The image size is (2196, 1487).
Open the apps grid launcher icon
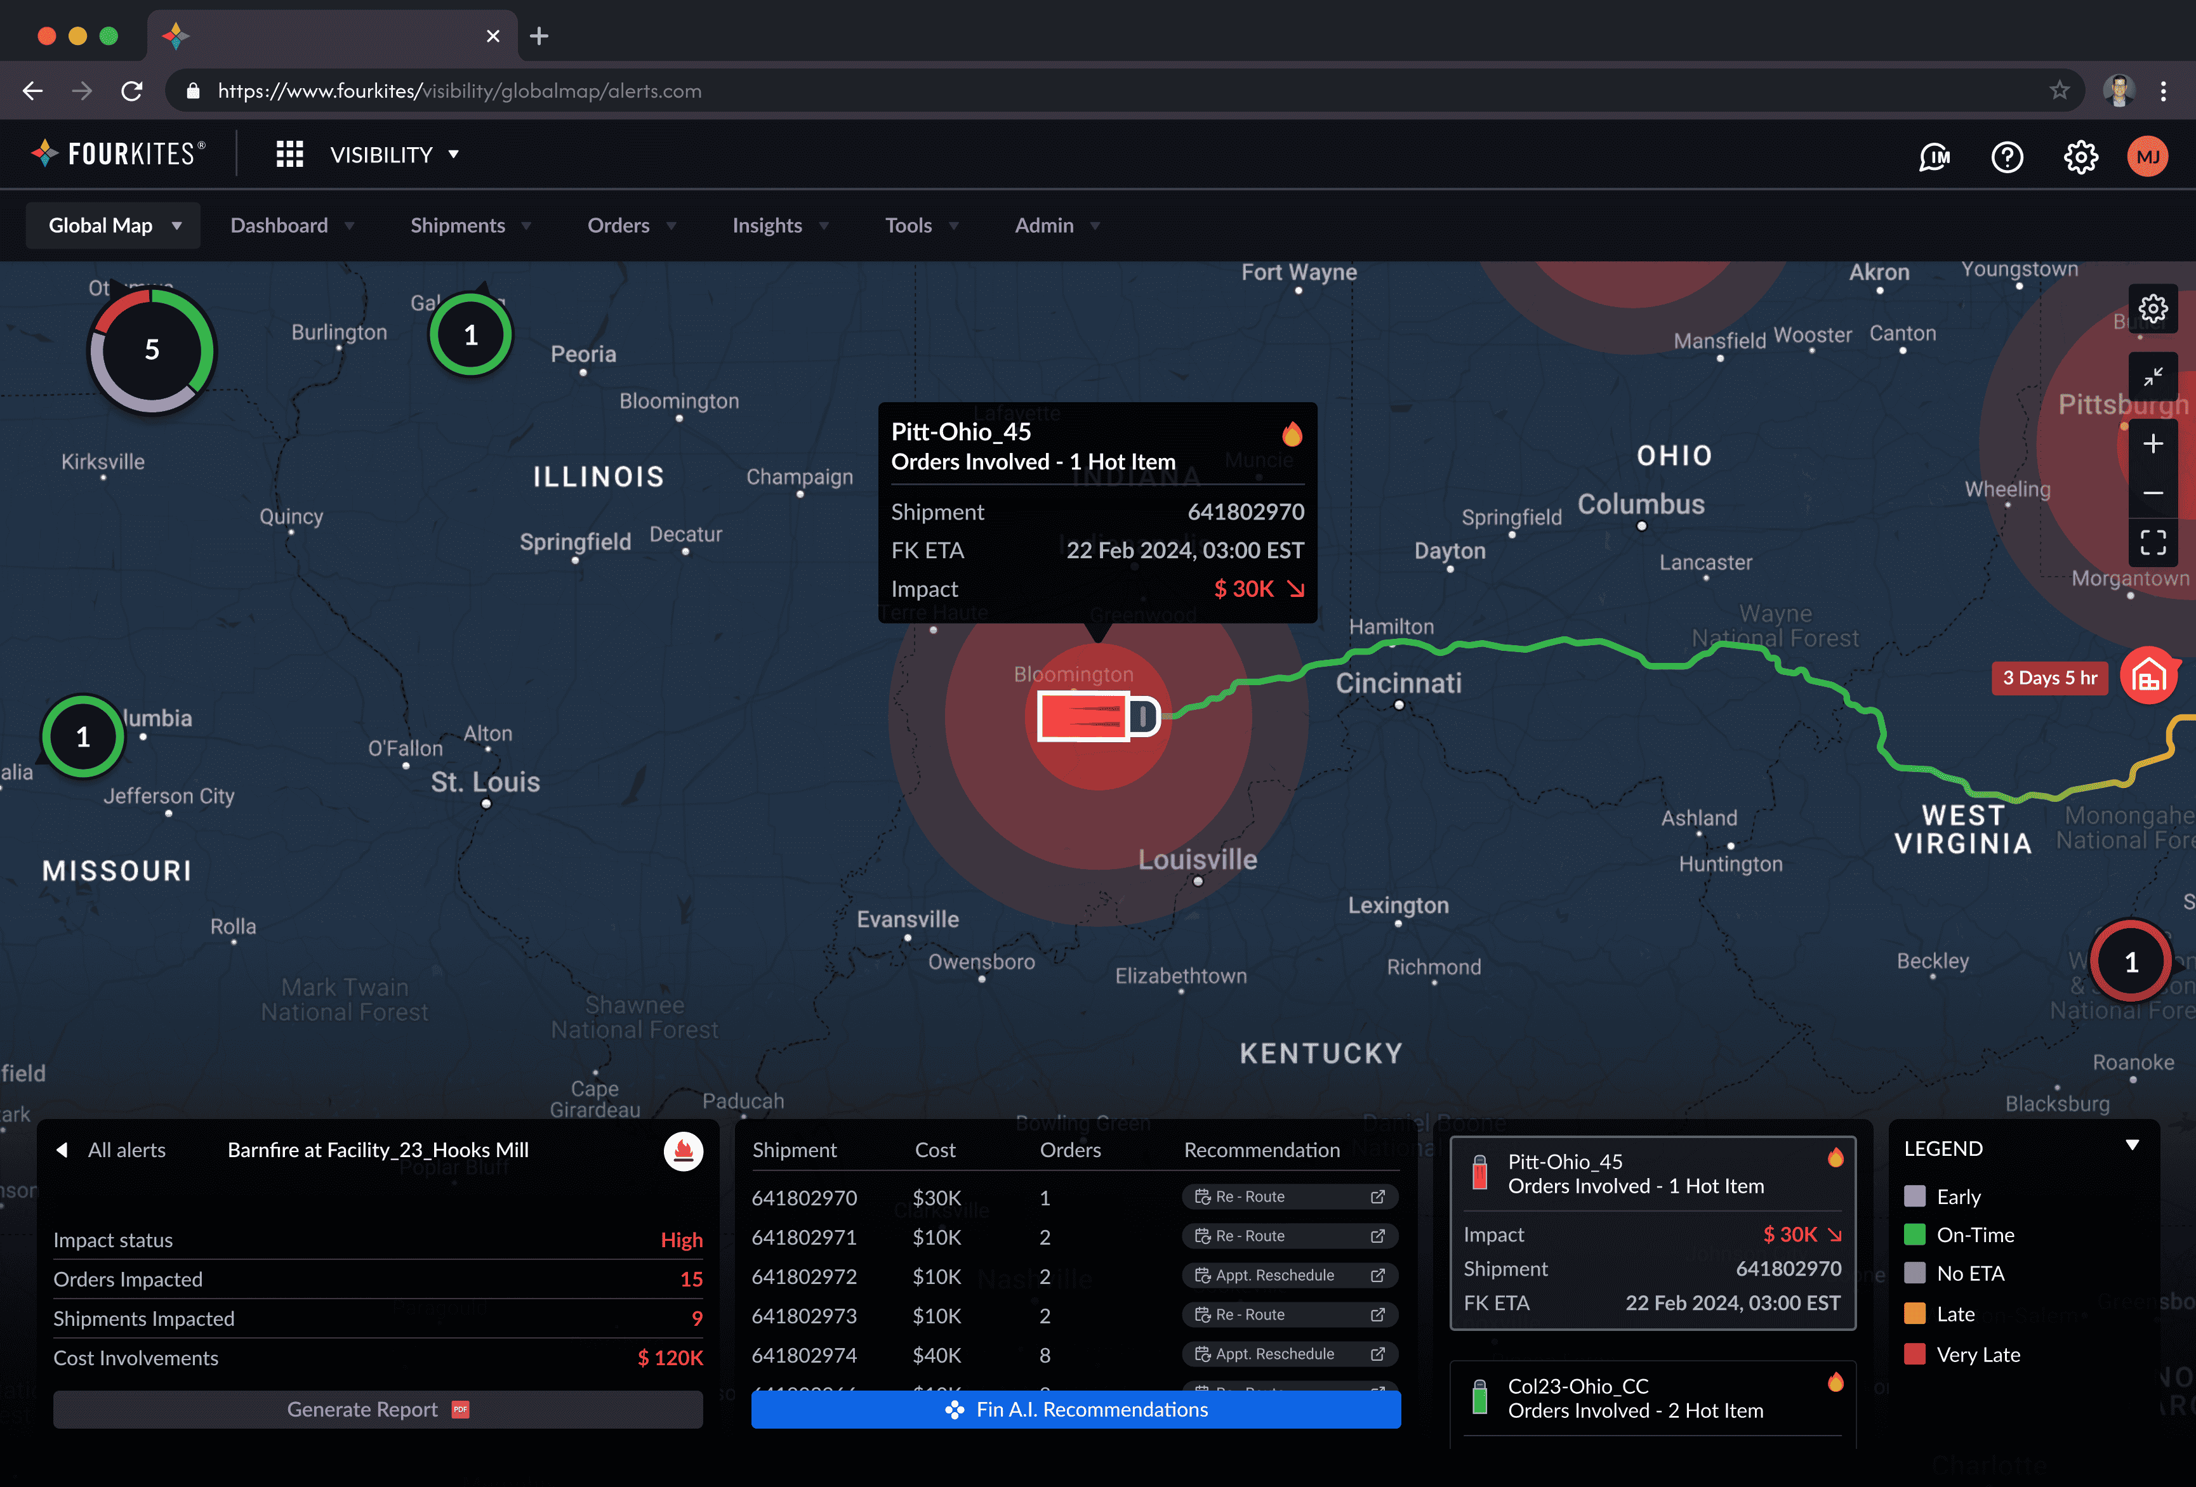tap(289, 154)
